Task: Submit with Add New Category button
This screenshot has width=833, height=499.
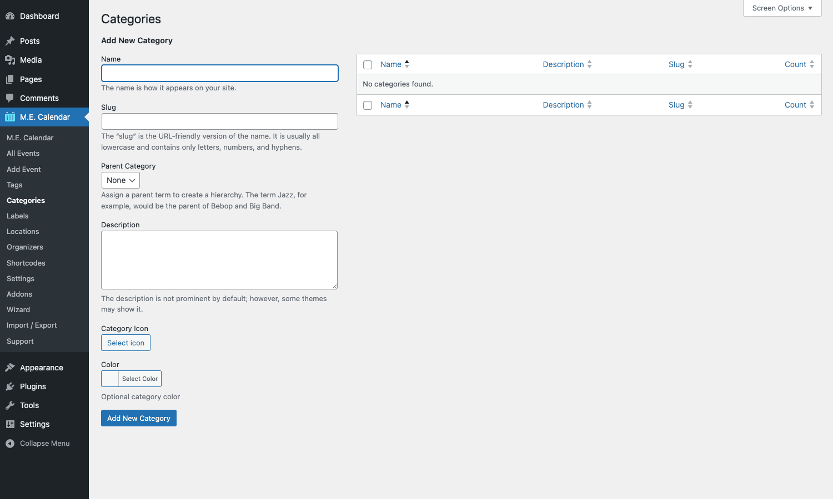Action: click(x=139, y=418)
